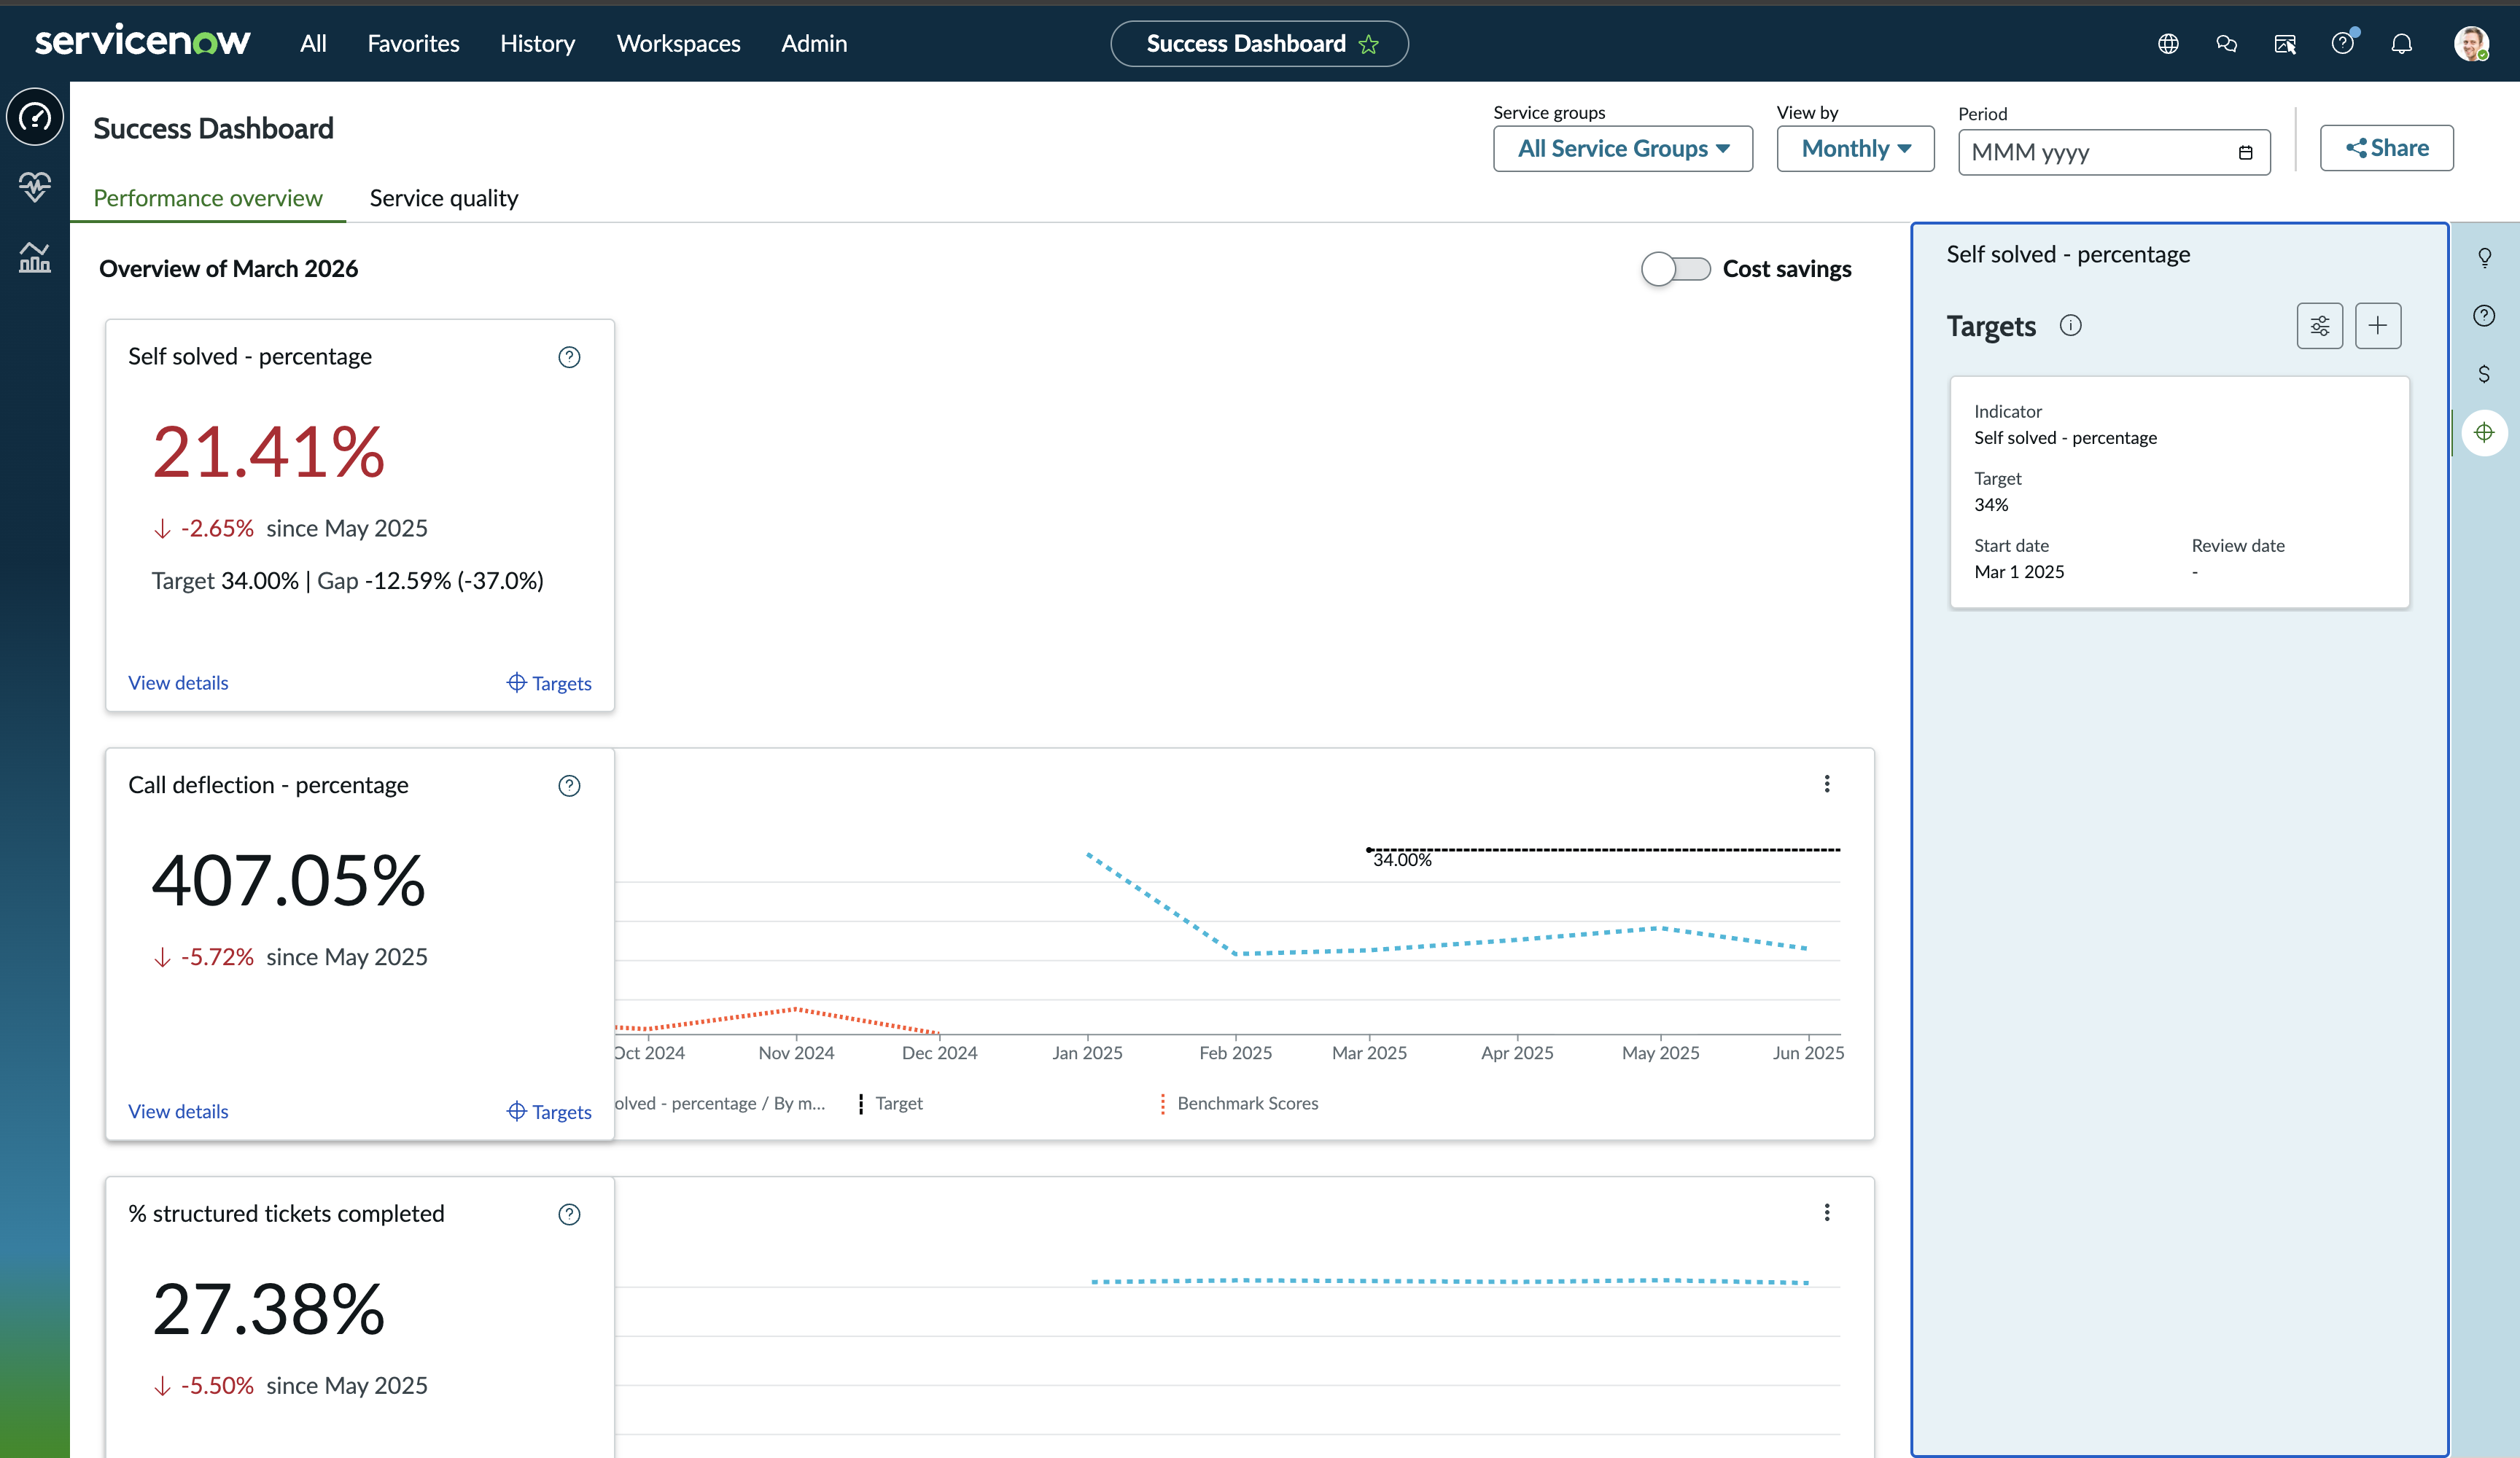This screenshot has height=1458, width=2520.
Task: Open the Self solved - percentage target card
Action: (x=2179, y=492)
